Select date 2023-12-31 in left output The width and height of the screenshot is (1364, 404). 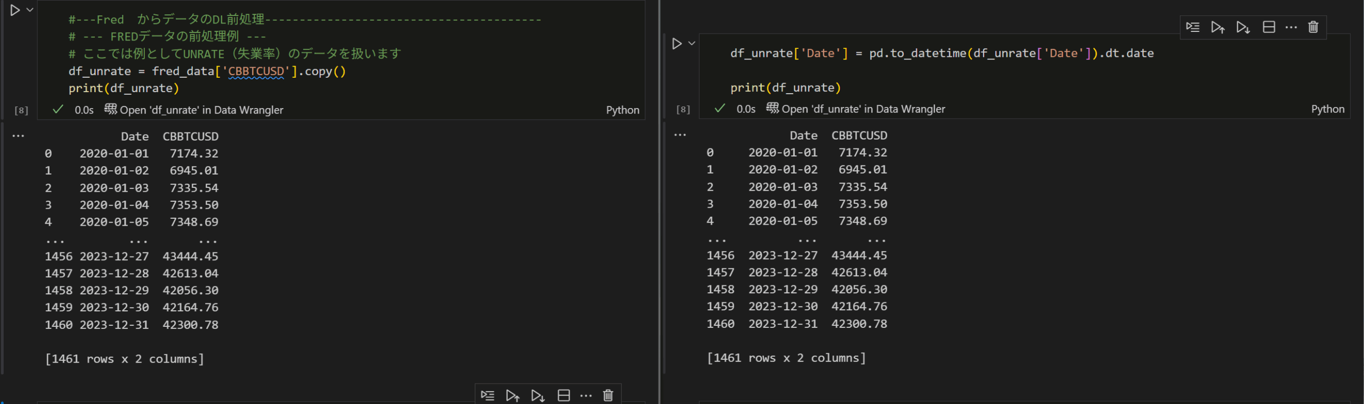(114, 325)
